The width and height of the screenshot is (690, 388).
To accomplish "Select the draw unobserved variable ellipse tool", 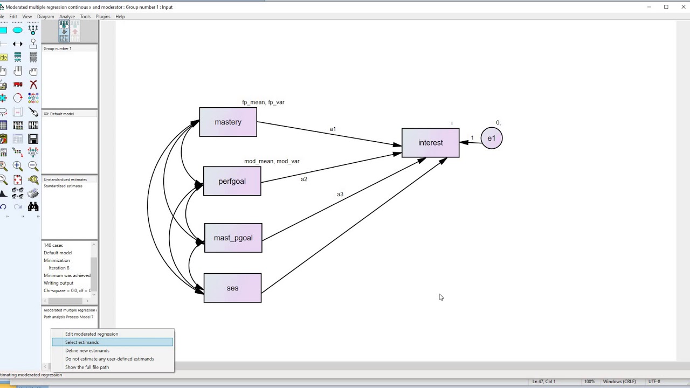I will (x=18, y=30).
